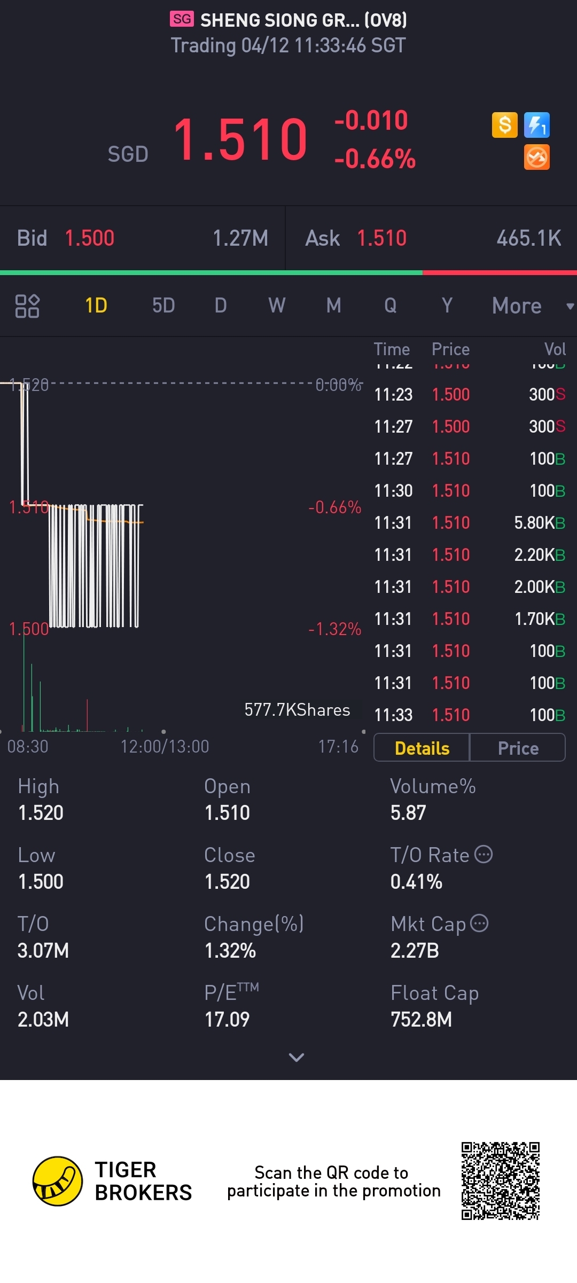Tap the promotion QR code
This screenshot has width=577, height=1283.
point(501,1181)
